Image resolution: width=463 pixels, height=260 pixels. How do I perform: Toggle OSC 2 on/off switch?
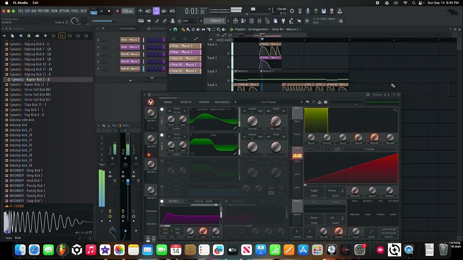(162, 135)
